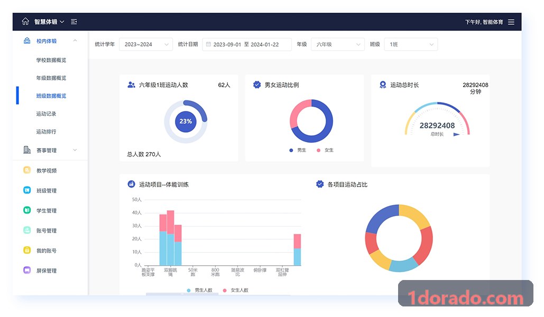This screenshot has width=544, height=317.
Task: Click badge icon beside 各项目运动占比
Action: [x=320, y=184]
